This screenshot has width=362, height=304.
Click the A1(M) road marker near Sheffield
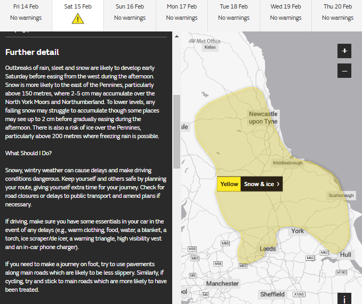[299, 294]
